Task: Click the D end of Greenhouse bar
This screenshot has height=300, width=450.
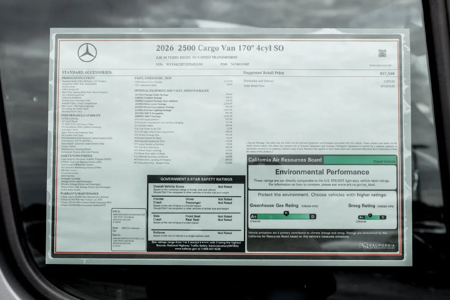Action: point(313,217)
